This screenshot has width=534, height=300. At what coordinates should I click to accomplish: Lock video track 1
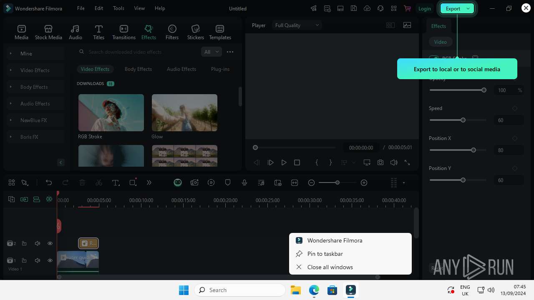coord(24,260)
